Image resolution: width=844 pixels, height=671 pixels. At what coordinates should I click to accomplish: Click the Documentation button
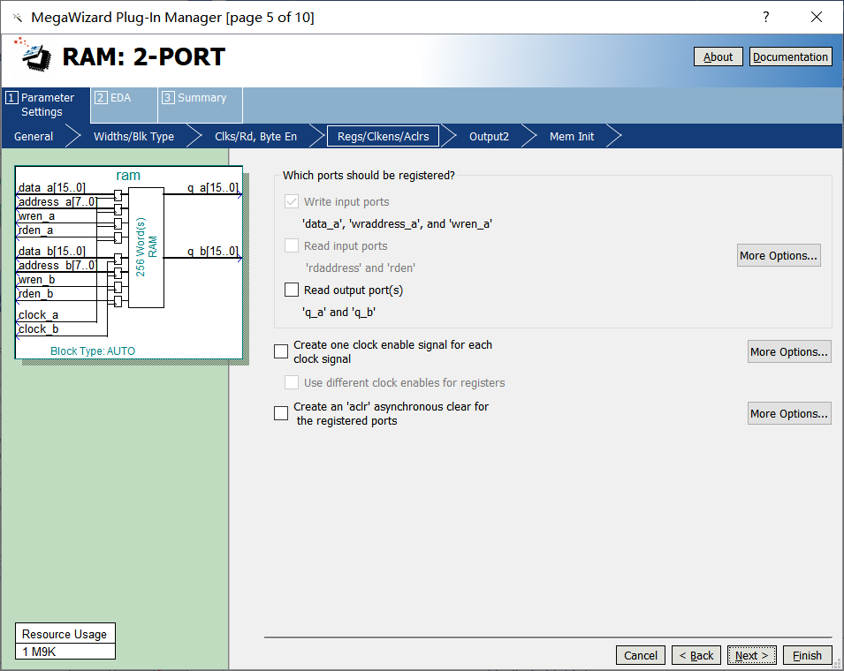(x=790, y=57)
